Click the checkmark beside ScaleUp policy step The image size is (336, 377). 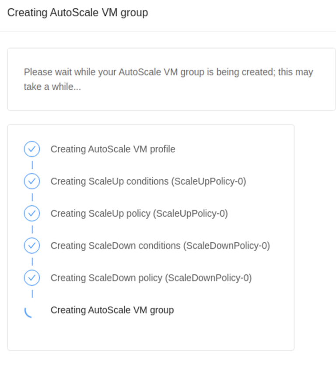click(32, 213)
